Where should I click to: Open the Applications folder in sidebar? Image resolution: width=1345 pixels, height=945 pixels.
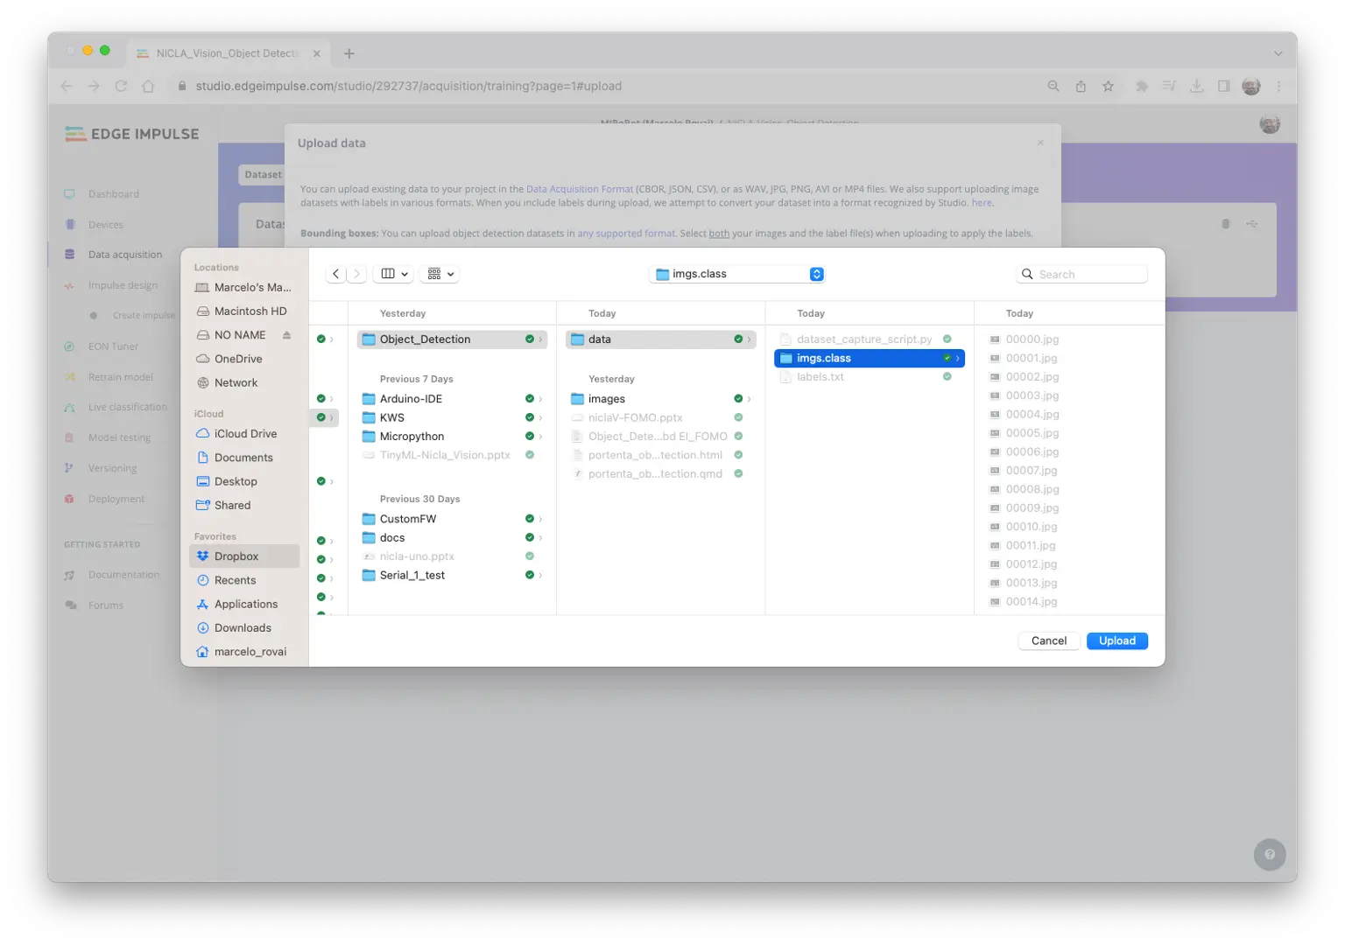pyautogui.click(x=246, y=605)
